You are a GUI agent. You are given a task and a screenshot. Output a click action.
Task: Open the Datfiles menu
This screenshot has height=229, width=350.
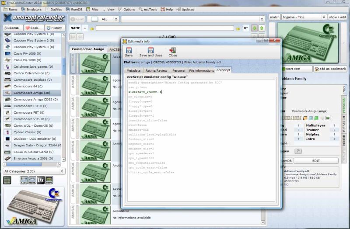(54, 9)
